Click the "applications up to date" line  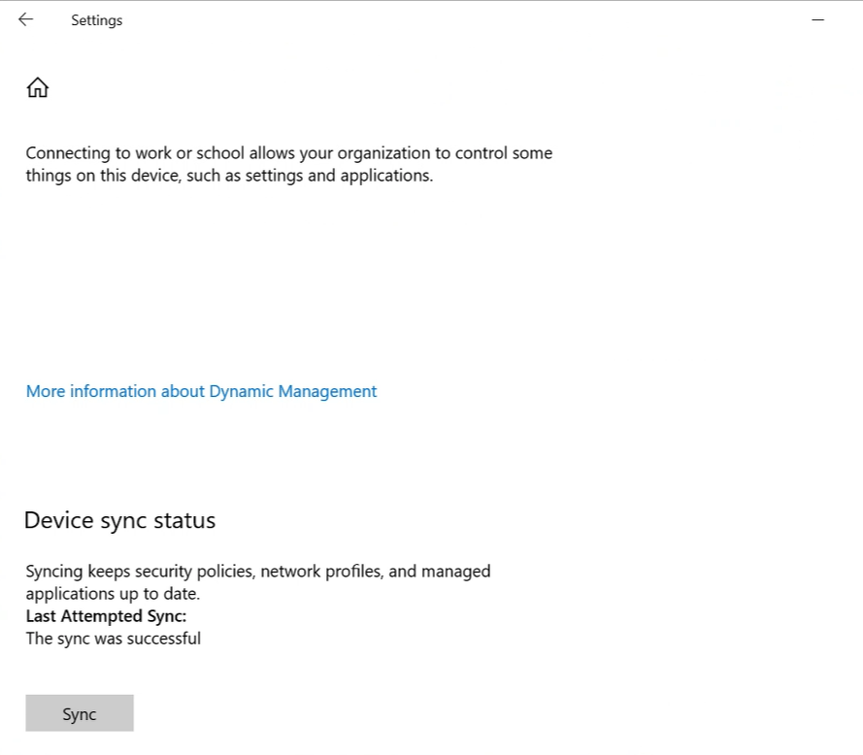[113, 593]
